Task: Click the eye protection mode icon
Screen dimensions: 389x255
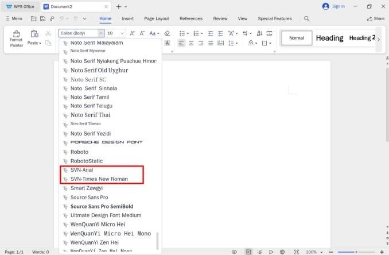Action: [234, 252]
